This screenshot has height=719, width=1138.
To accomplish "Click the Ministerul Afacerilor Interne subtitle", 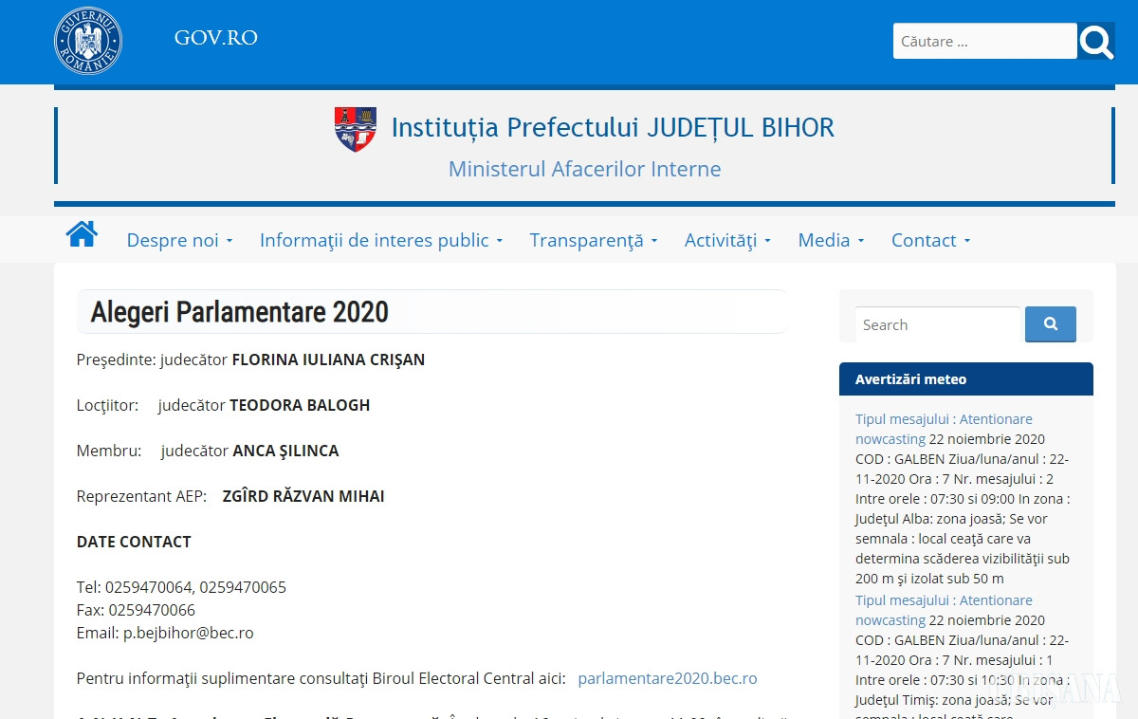I will pyautogui.click(x=584, y=169).
